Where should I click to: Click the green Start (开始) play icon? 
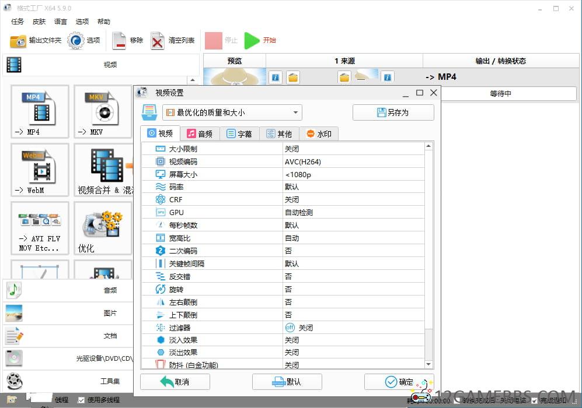coord(252,40)
